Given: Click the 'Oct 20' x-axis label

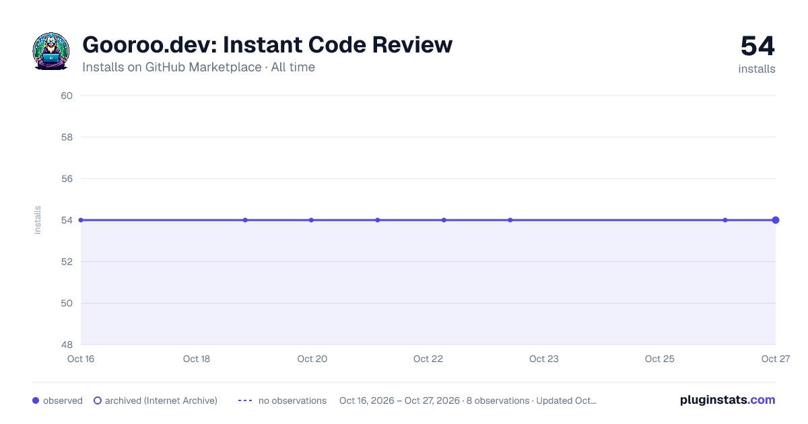Looking at the screenshot, I should [x=312, y=359].
